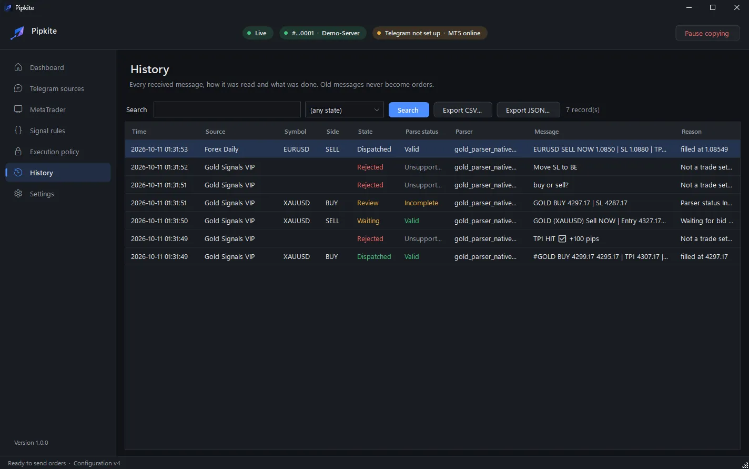Click the Review state cell
Viewport: 749px width, 469px height.
pyautogui.click(x=368, y=203)
